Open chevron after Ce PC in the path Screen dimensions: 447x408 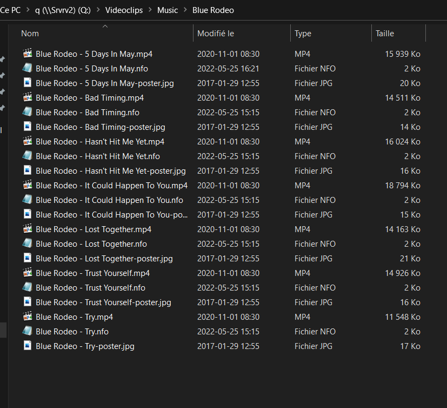tap(28, 10)
